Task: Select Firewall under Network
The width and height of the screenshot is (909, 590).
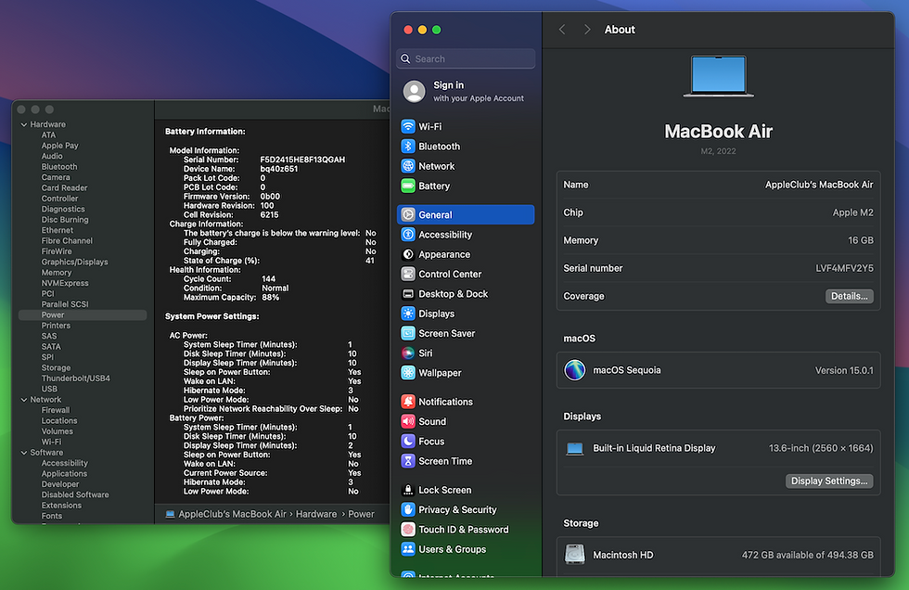Action: pos(55,410)
